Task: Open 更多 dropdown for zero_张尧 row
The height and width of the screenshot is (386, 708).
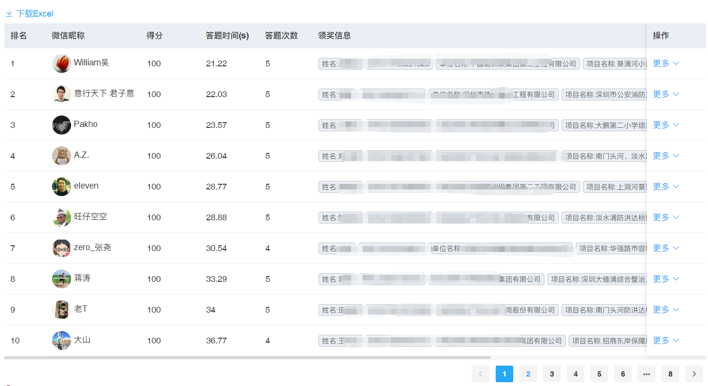Action: tap(666, 248)
